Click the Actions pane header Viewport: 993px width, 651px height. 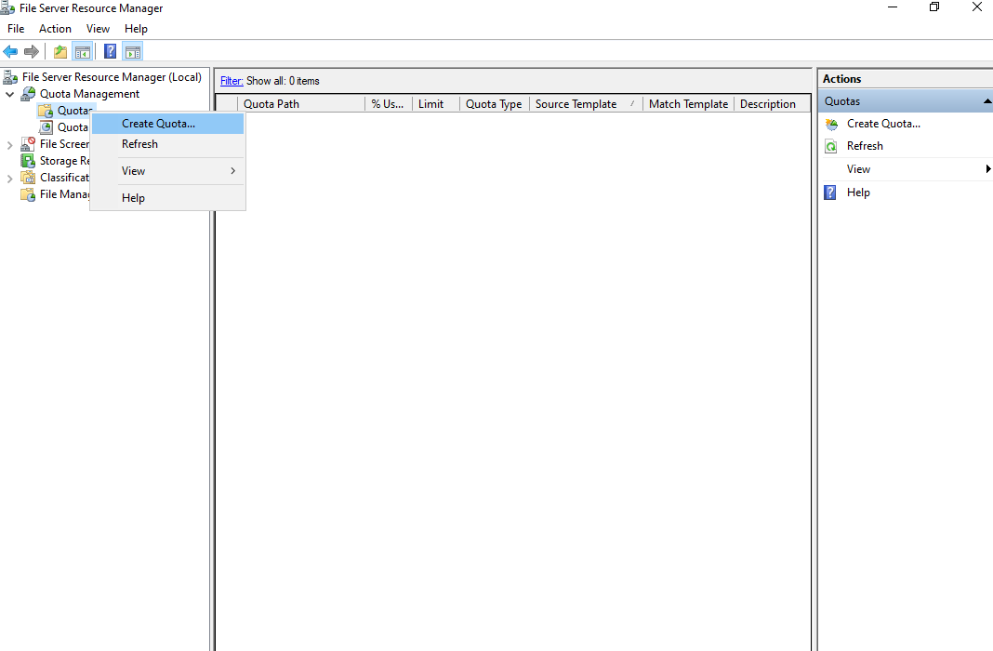(905, 78)
